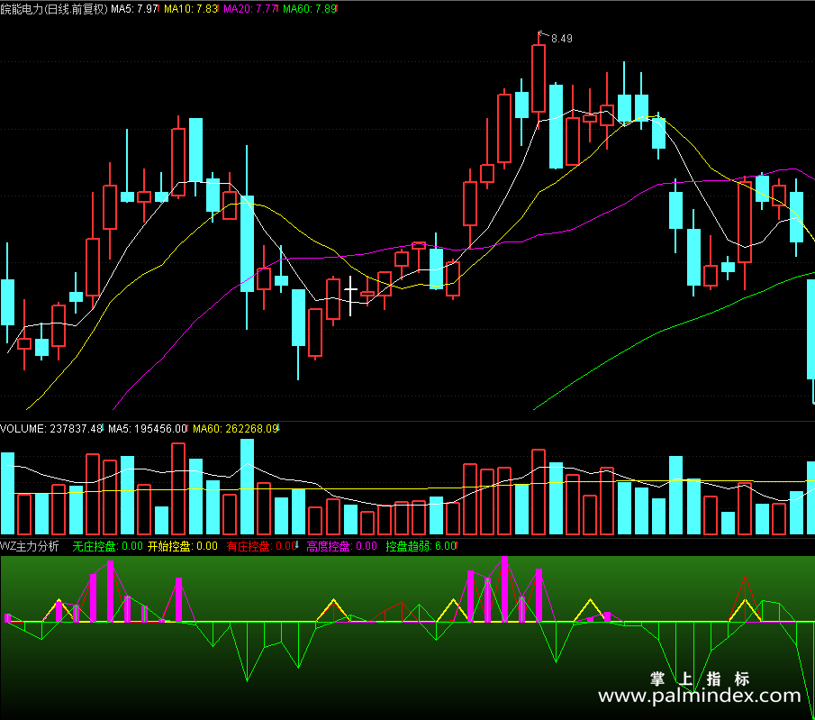Screen dimensions: 815x720
Task: Click the 皖能电力(日线.前复权) chart title
Action: (x=54, y=9)
